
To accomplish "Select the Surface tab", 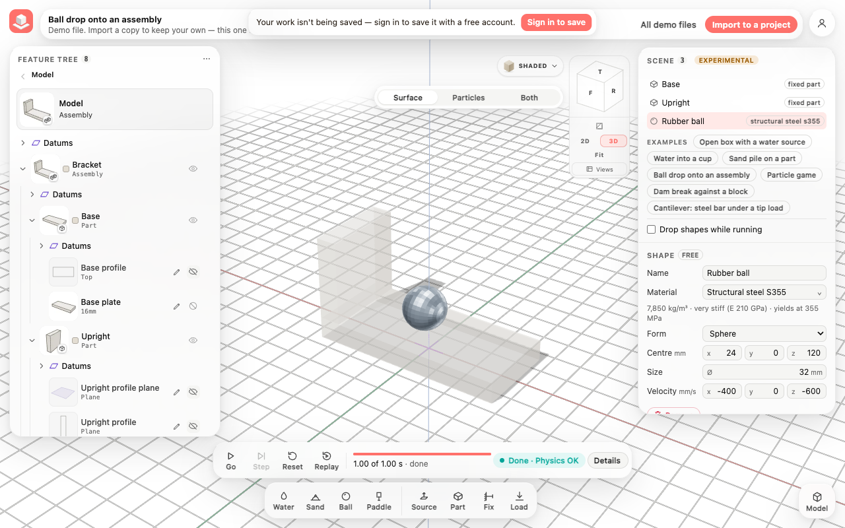I will coord(408,98).
